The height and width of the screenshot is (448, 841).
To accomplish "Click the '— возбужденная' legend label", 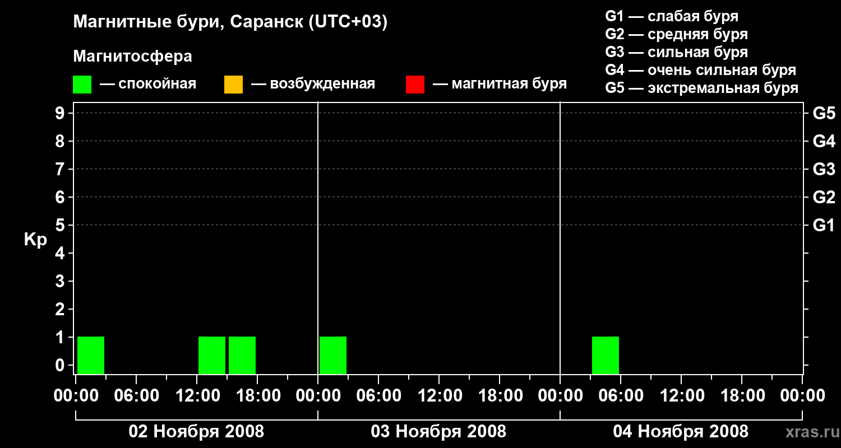I will coord(313,84).
